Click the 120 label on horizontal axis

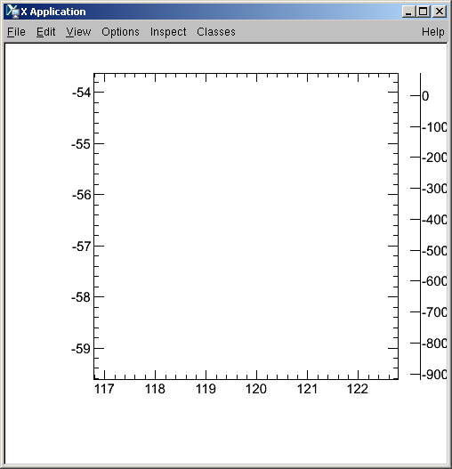point(256,389)
